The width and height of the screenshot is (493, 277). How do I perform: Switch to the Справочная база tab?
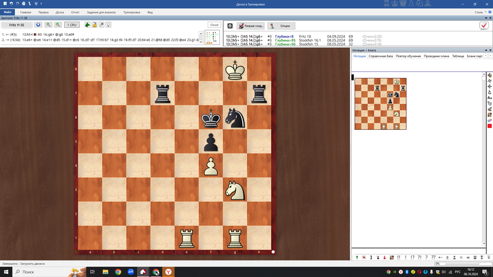click(381, 56)
